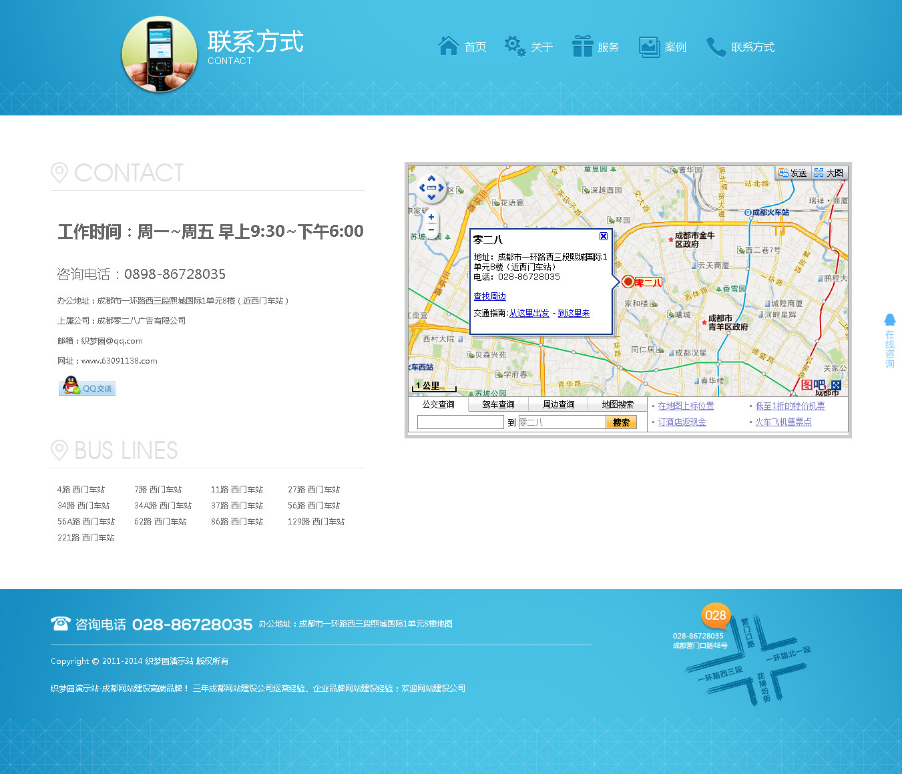The height and width of the screenshot is (774, 902).
Task: Click the email line 织梦园@qq.com
Action: pos(99,341)
